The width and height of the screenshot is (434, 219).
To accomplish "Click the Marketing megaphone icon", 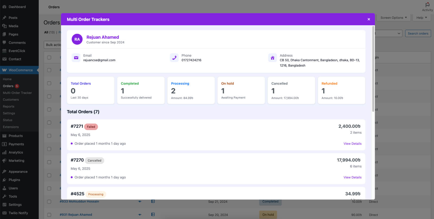I will [4, 161].
